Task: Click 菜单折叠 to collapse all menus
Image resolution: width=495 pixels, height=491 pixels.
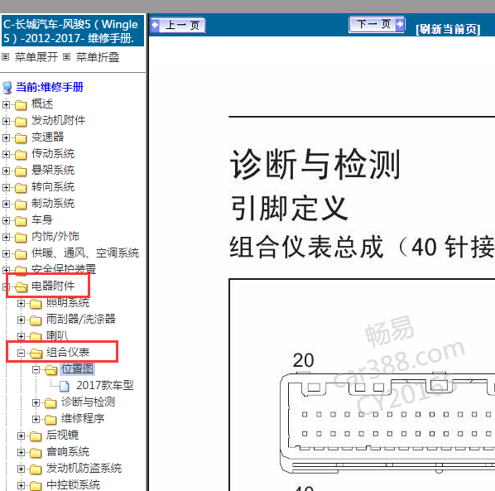Action: (x=98, y=57)
